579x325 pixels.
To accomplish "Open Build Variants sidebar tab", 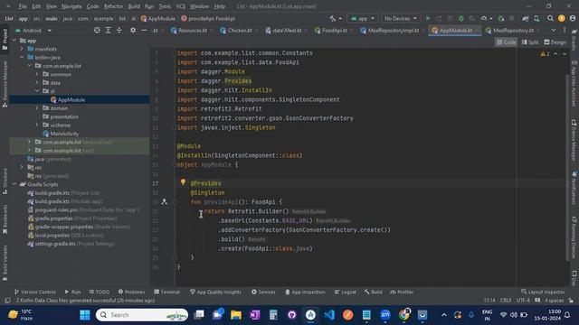I will tap(5, 263).
